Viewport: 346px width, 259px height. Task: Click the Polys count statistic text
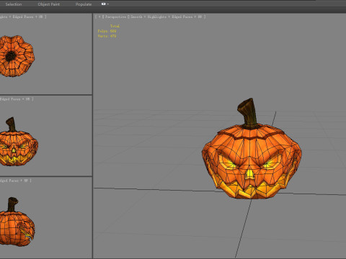click(107, 31)
